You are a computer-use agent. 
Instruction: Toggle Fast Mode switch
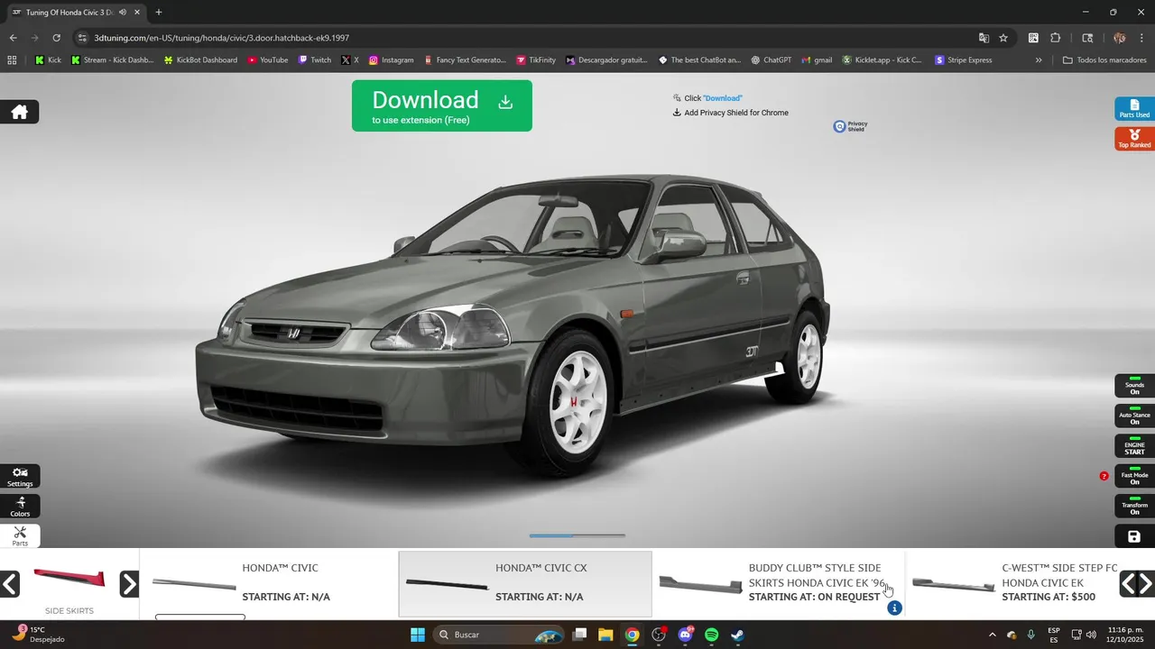[x=1134, y=475]
